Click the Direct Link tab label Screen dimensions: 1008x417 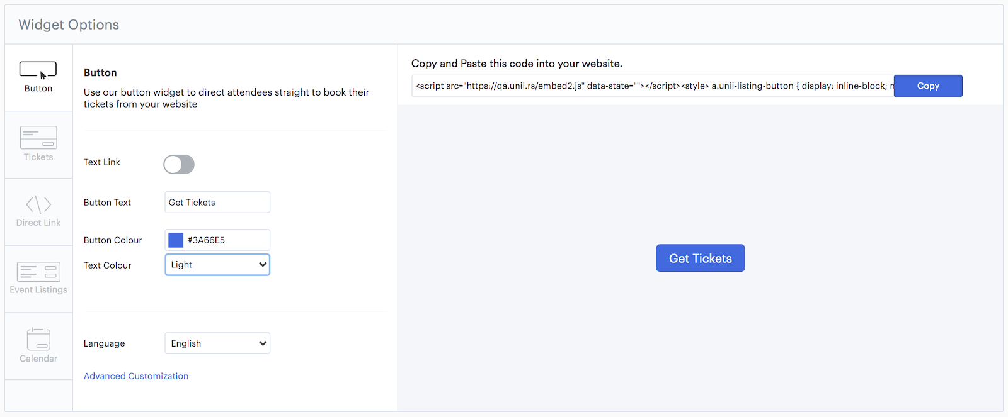tap(38, 223)
